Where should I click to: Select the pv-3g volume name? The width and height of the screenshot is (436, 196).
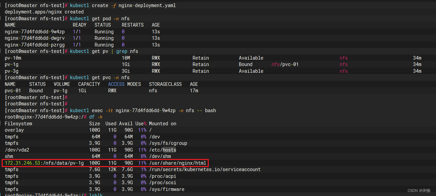[x=11, y=71]
